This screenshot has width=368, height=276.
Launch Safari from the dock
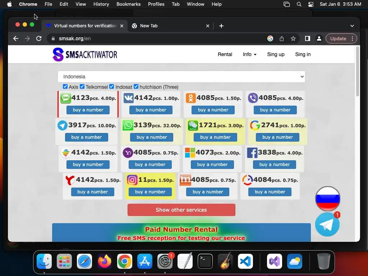[x=84, y=261]
